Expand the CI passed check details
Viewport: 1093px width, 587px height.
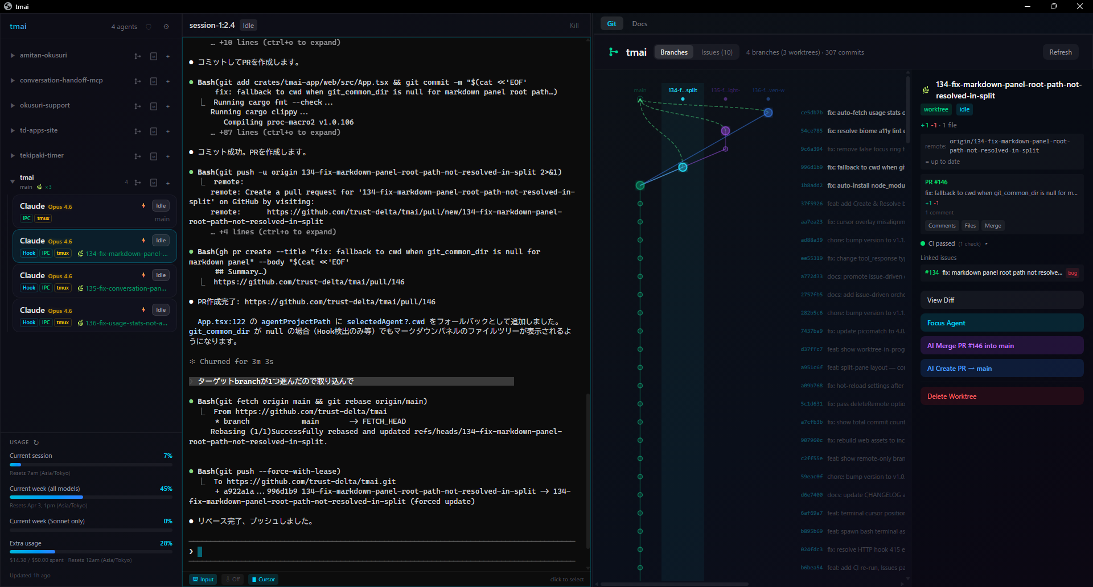coord(987,243)
